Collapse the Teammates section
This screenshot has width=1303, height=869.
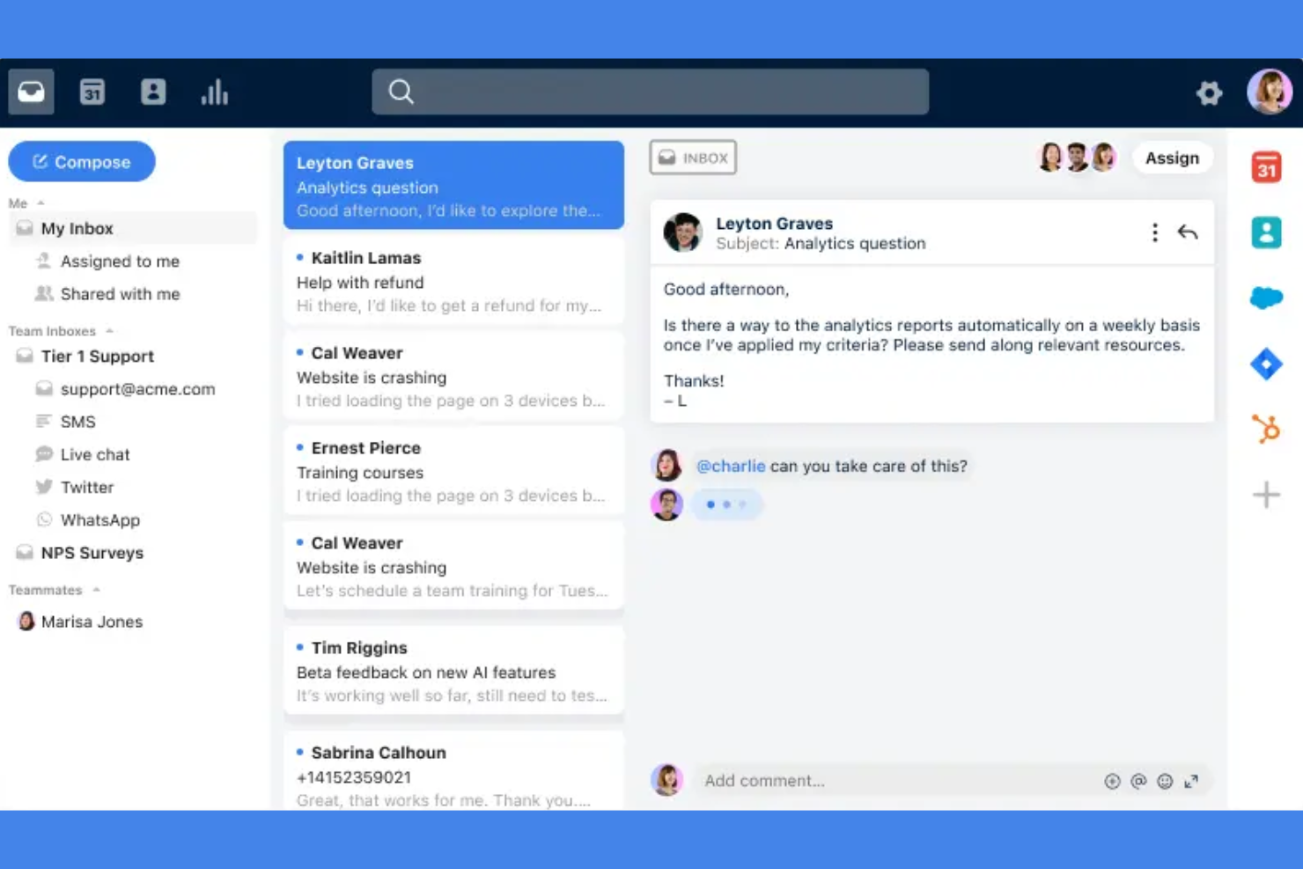(97, 590)
